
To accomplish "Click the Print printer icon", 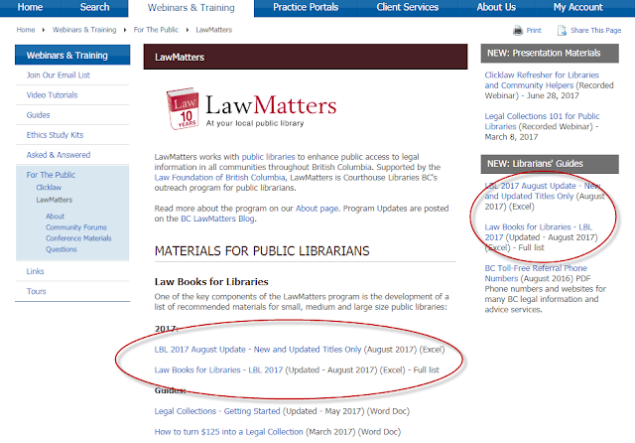I will 518,31.
